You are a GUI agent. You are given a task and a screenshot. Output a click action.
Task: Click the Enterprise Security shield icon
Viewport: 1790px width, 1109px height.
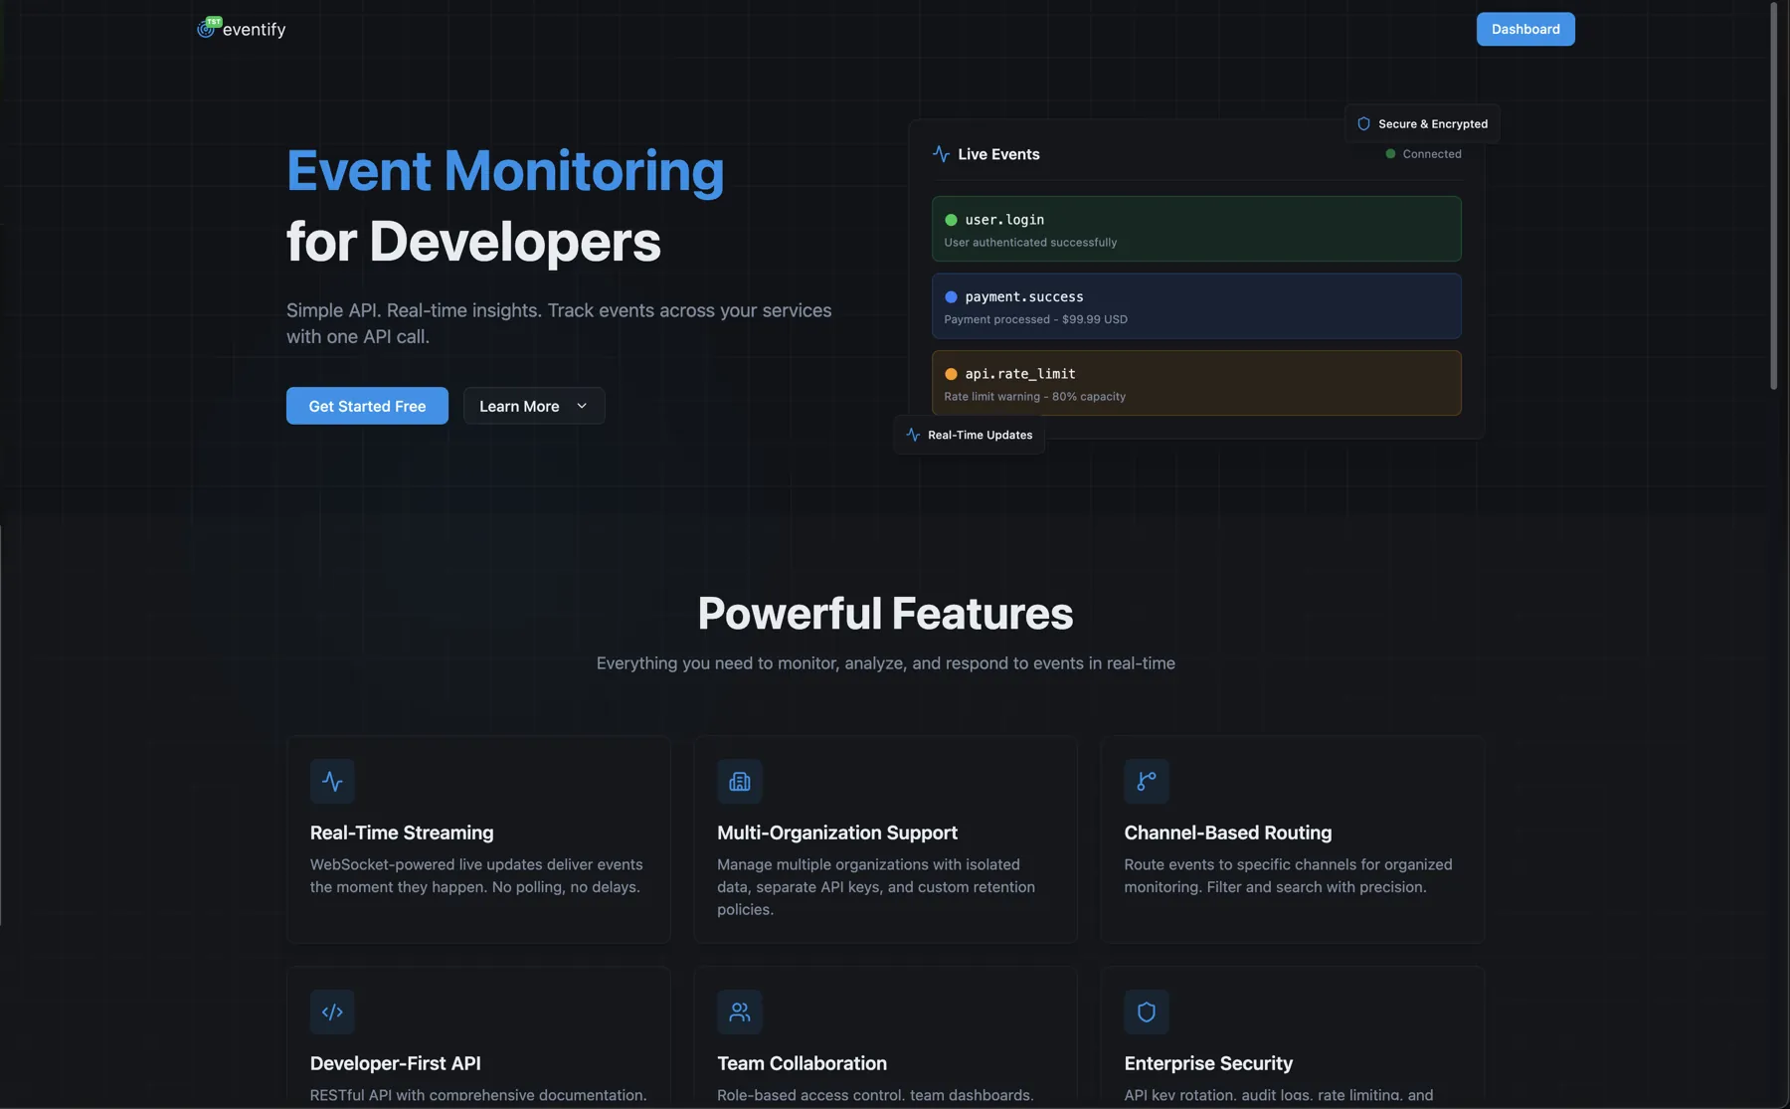1147,1013
